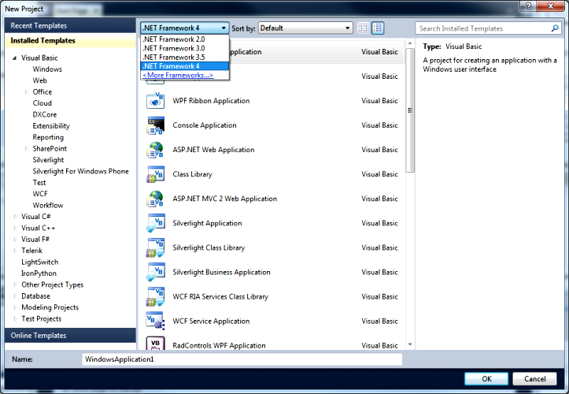Open the More Frameworks link
The image size is (569, 394).
pyautogui.click(x=178, y=75)
